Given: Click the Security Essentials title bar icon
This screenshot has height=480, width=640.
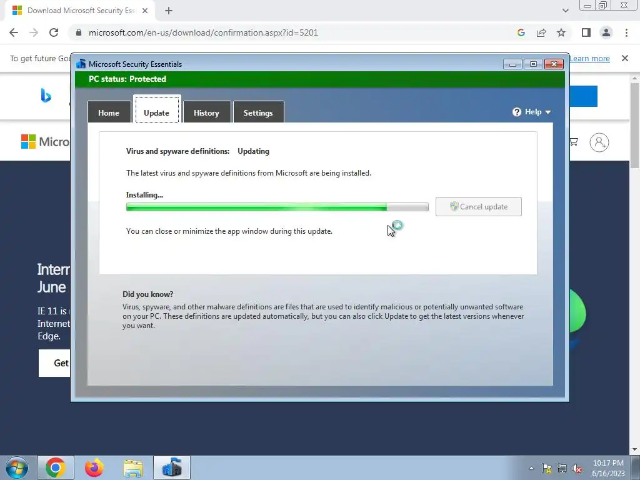Looking at the screenshot, I should (x=81, y=64).
